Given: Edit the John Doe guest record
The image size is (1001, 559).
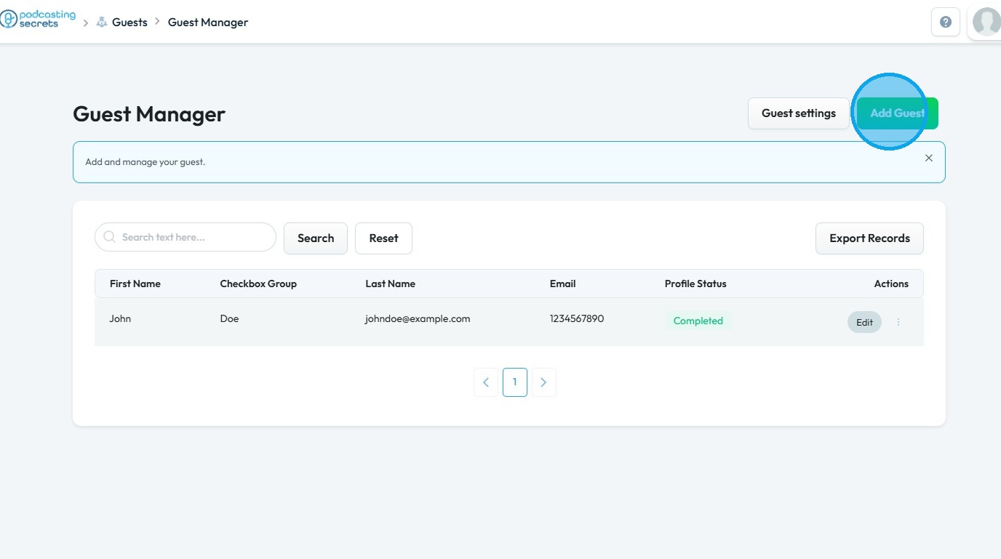Looking at the screenshot, I should click(x=864, y=322).
